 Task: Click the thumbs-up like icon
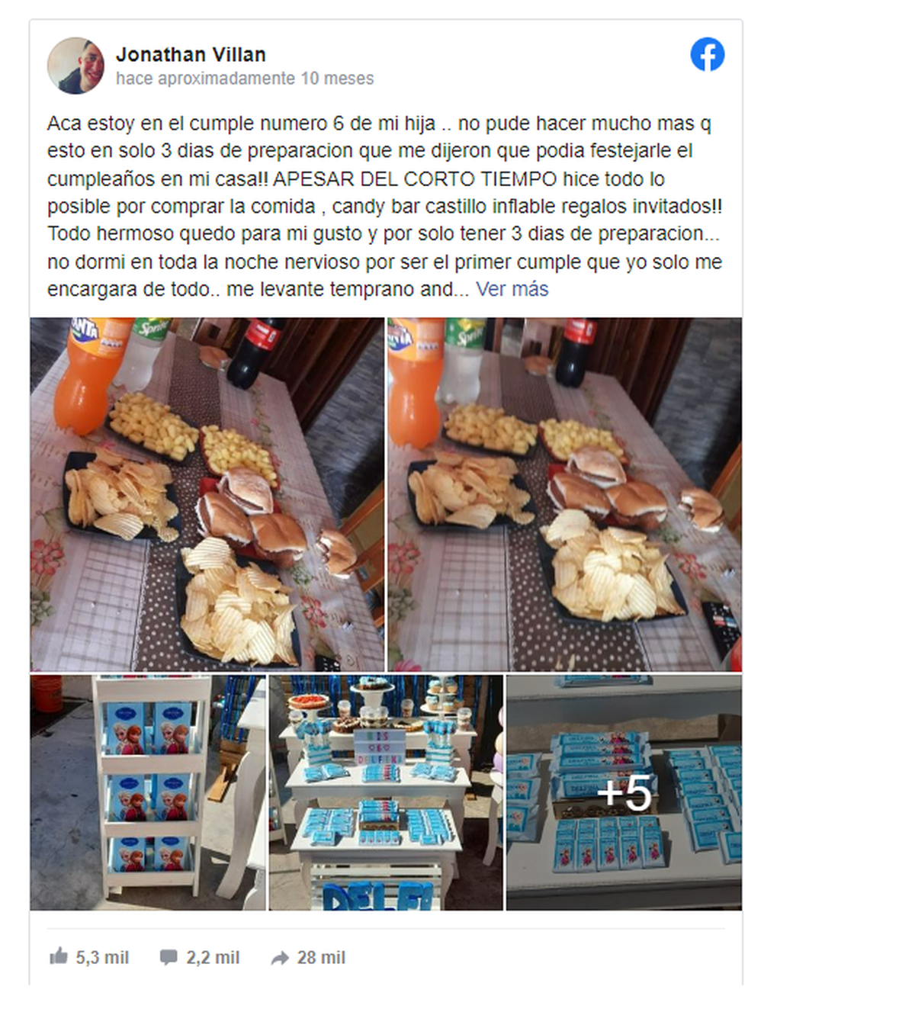pyautogui.click(x=59, y=956)
